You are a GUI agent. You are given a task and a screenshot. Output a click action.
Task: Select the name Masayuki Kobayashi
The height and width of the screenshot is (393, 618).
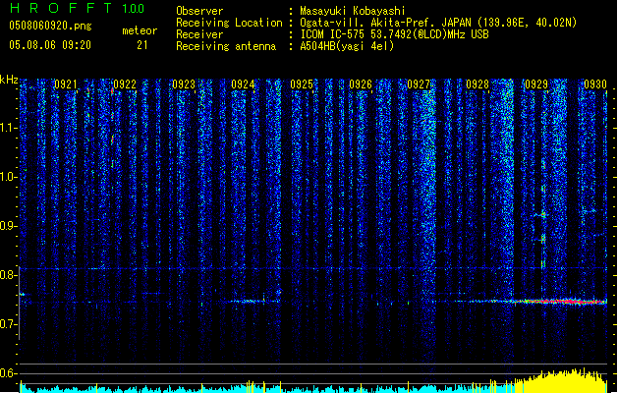353,11
